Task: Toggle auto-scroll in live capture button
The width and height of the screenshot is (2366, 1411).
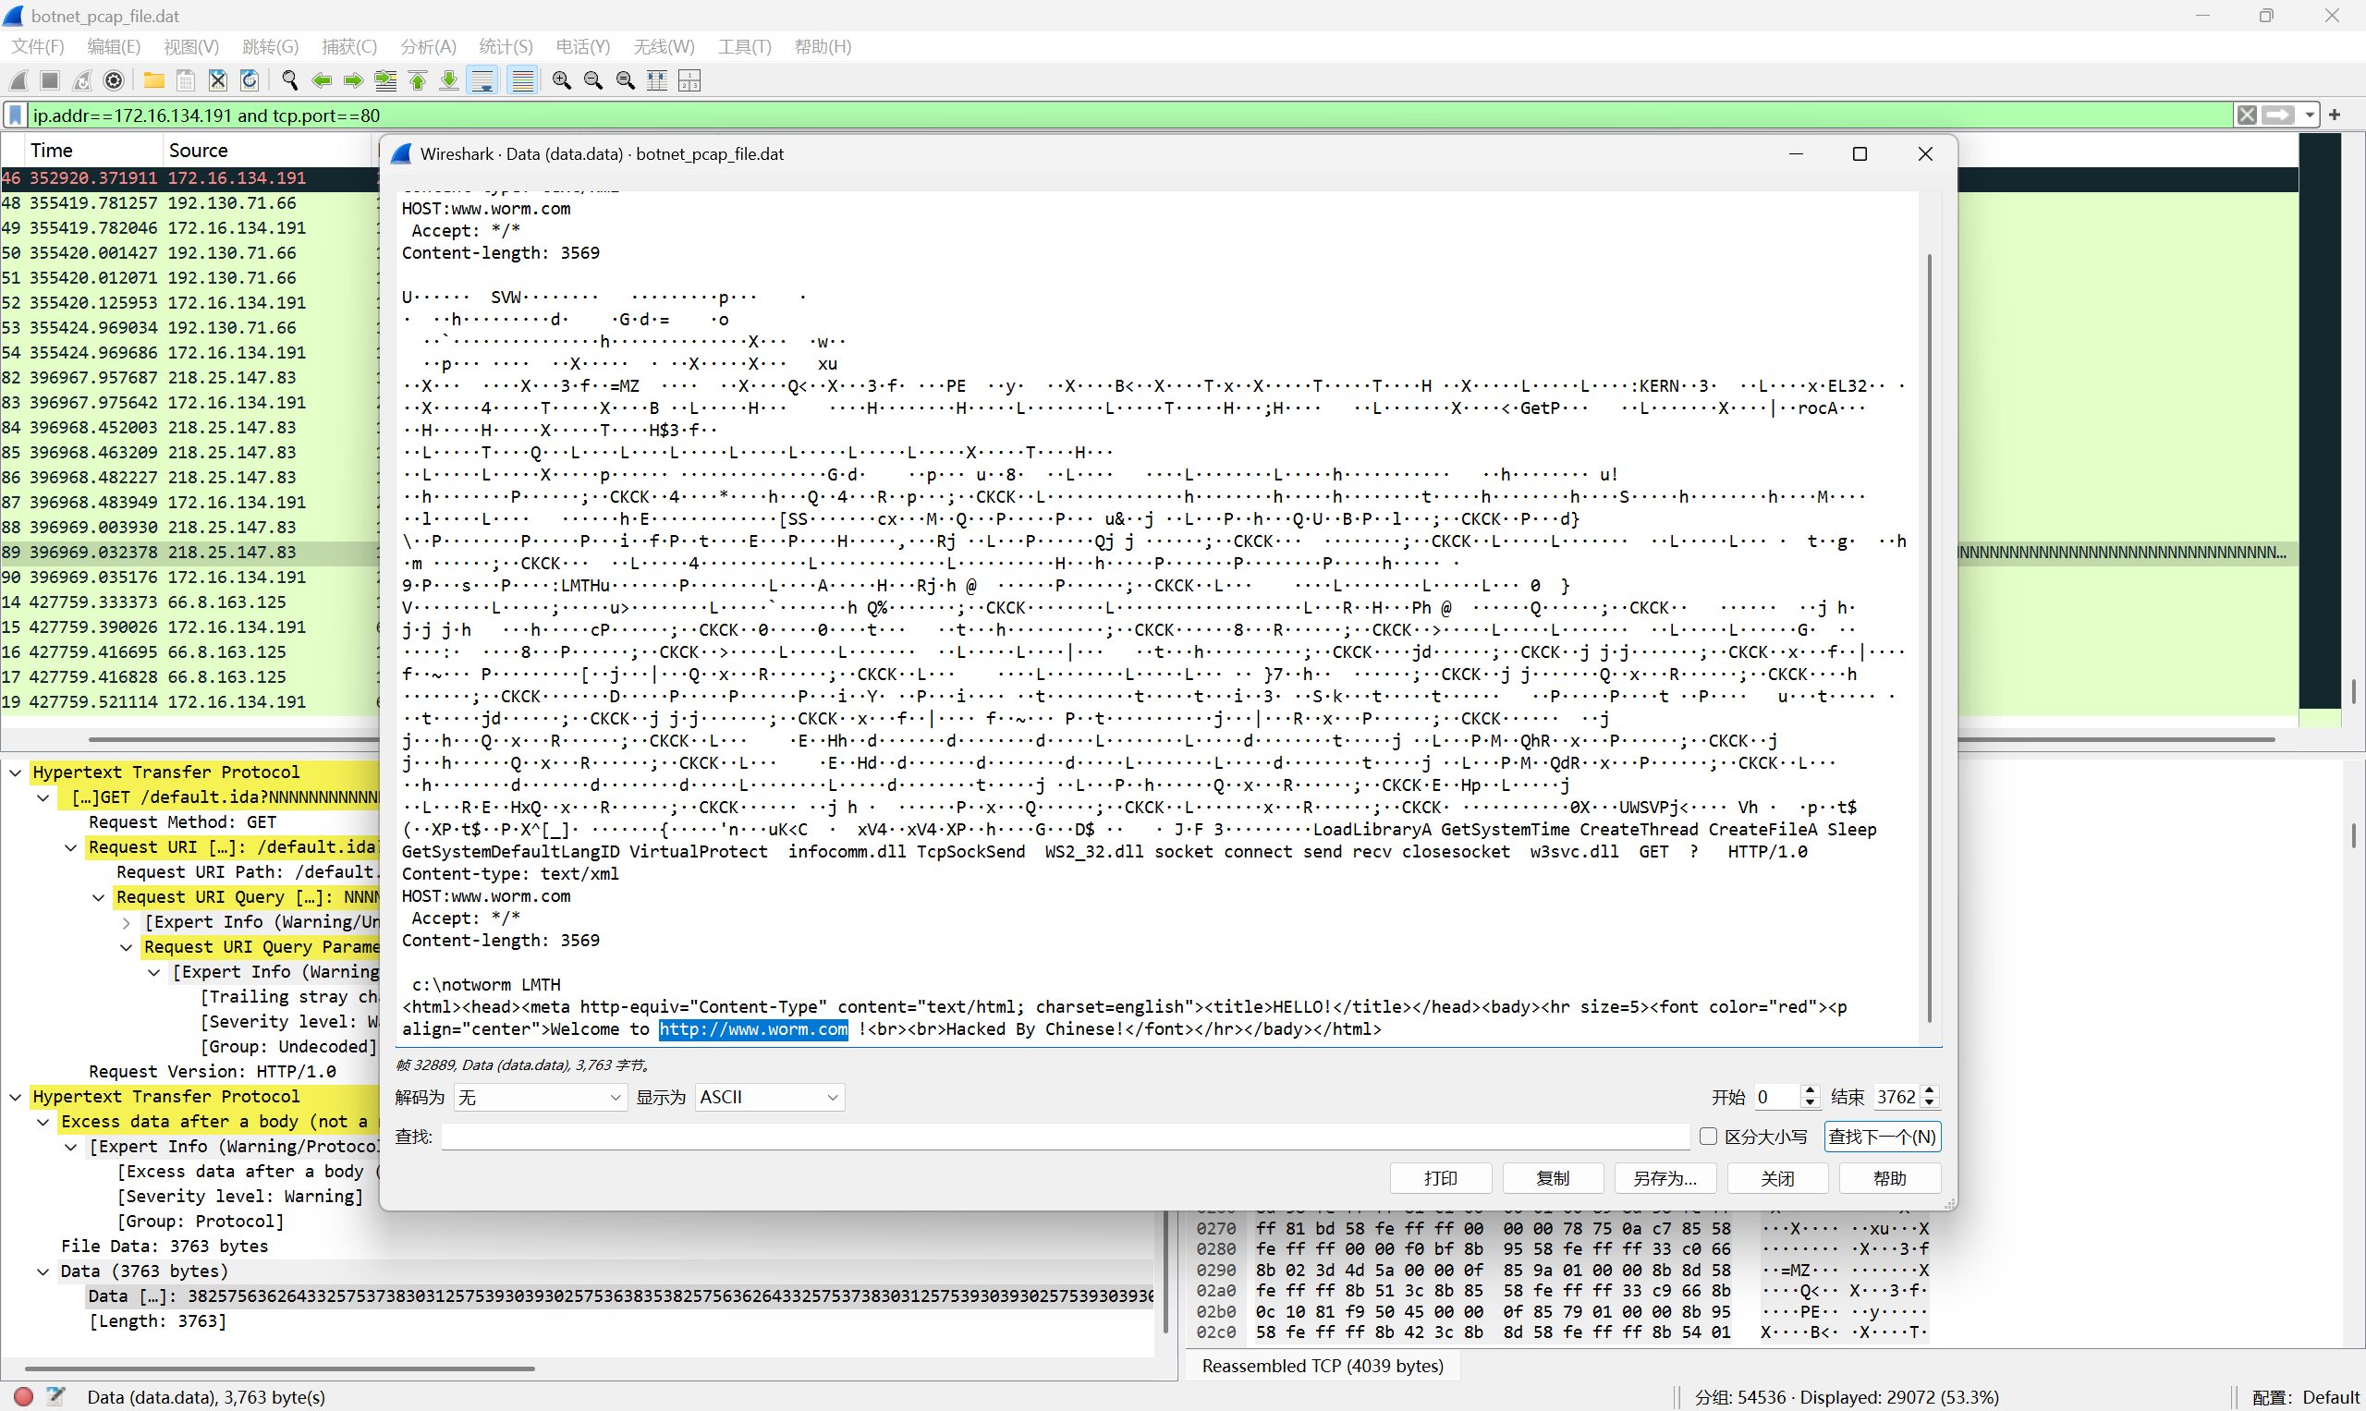Action: (483, 80)
